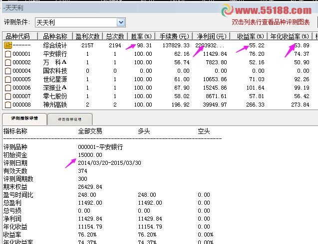Click stock code 000007
Image resolution: width=318 pixels, height=244 pixels.
[21, 96]
